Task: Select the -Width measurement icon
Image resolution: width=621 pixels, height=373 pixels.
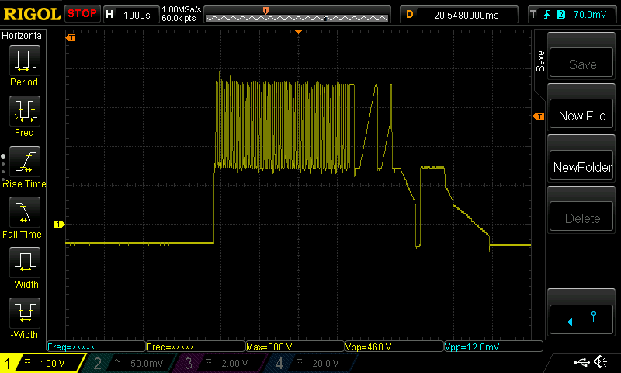Action: coord(25,312)
